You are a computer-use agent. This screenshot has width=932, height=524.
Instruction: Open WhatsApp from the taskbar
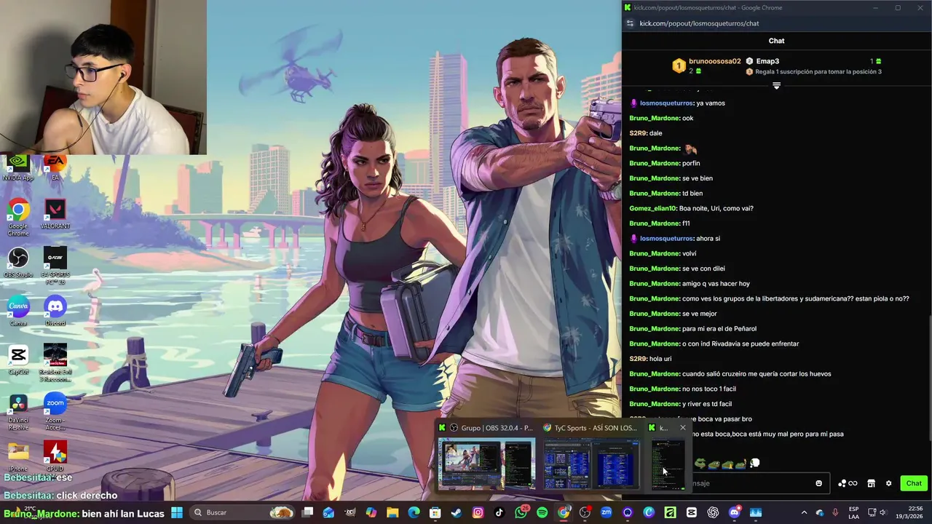(x=521, y=512)
